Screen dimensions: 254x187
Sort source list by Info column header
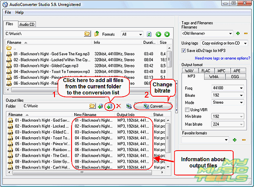click(117, 42)
